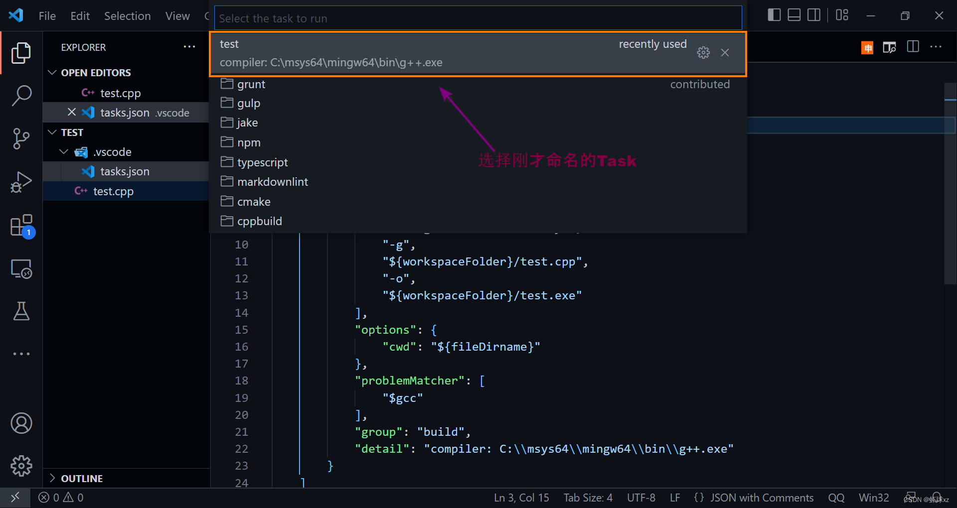Toggle the secondary side bar layout
The height and width of the screenshot is (508, 957).
[814, 15]
